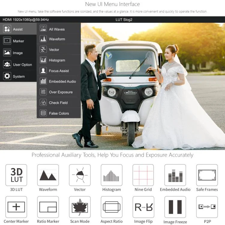Select the Center Marker icon
Image resolution: width=225 pixels, height=225 pixels.
point(16,207)
